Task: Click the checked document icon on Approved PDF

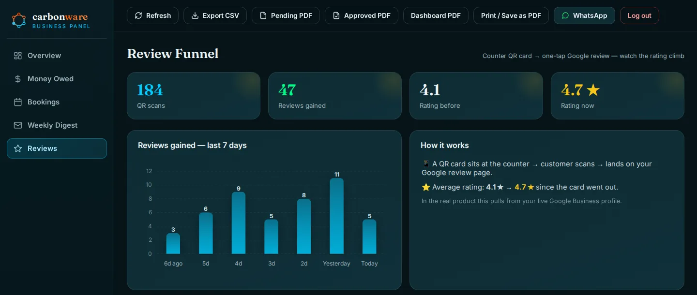Action: click(336, 15)
